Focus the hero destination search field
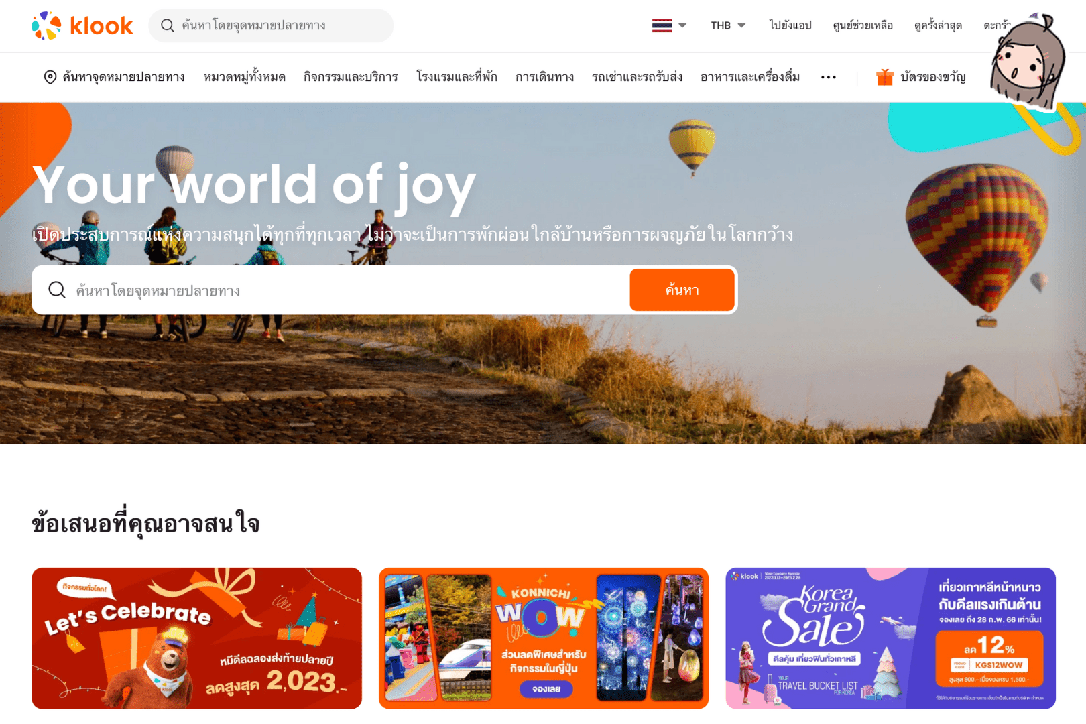This screenshot has width=1086, height=724. pos(349,290)
